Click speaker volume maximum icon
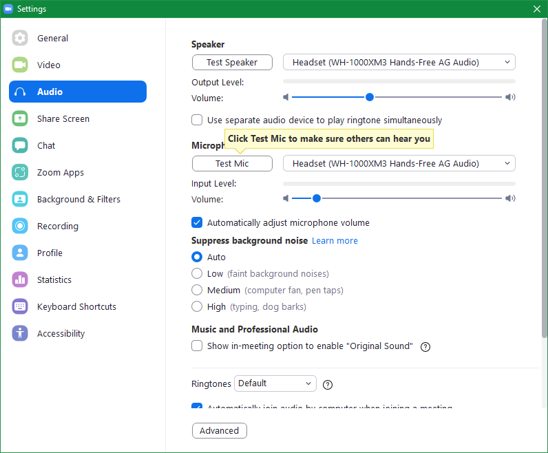The height and width of the screenshot is (453, 548). pos(510,97)
